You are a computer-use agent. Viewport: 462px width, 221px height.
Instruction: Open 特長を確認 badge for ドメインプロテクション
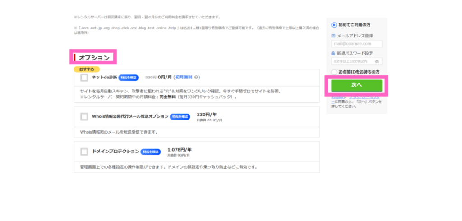[x=150, y=152]
